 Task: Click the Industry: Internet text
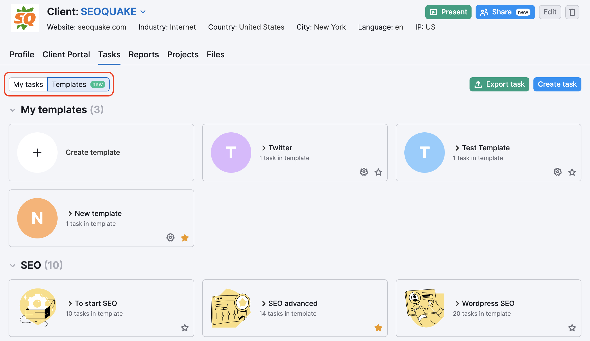[167, 27]
